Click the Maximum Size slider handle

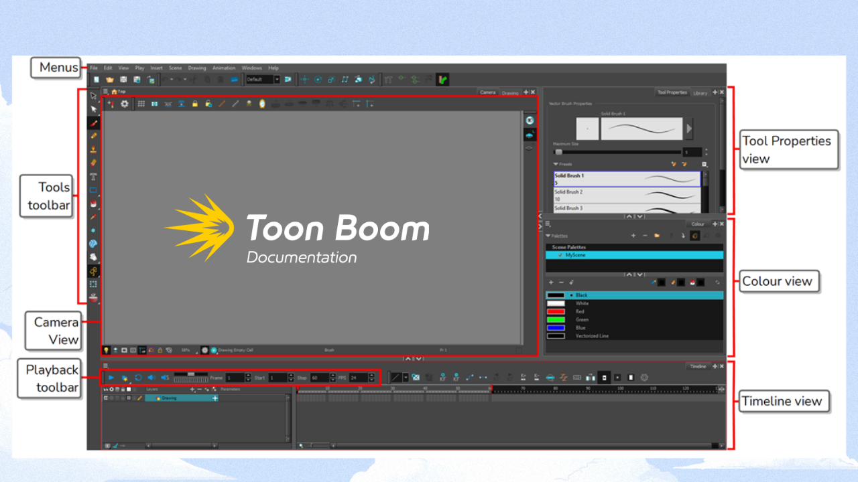(x=558, y=152)
